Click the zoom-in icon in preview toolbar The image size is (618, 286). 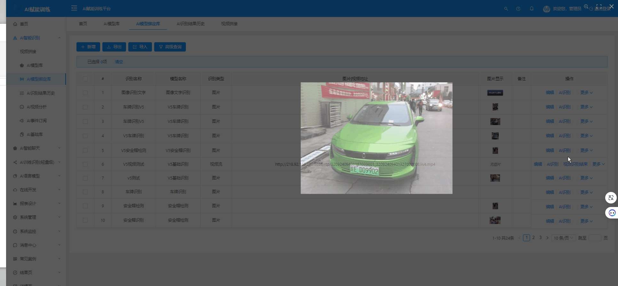pyautogui.click(x=586, y=6)
